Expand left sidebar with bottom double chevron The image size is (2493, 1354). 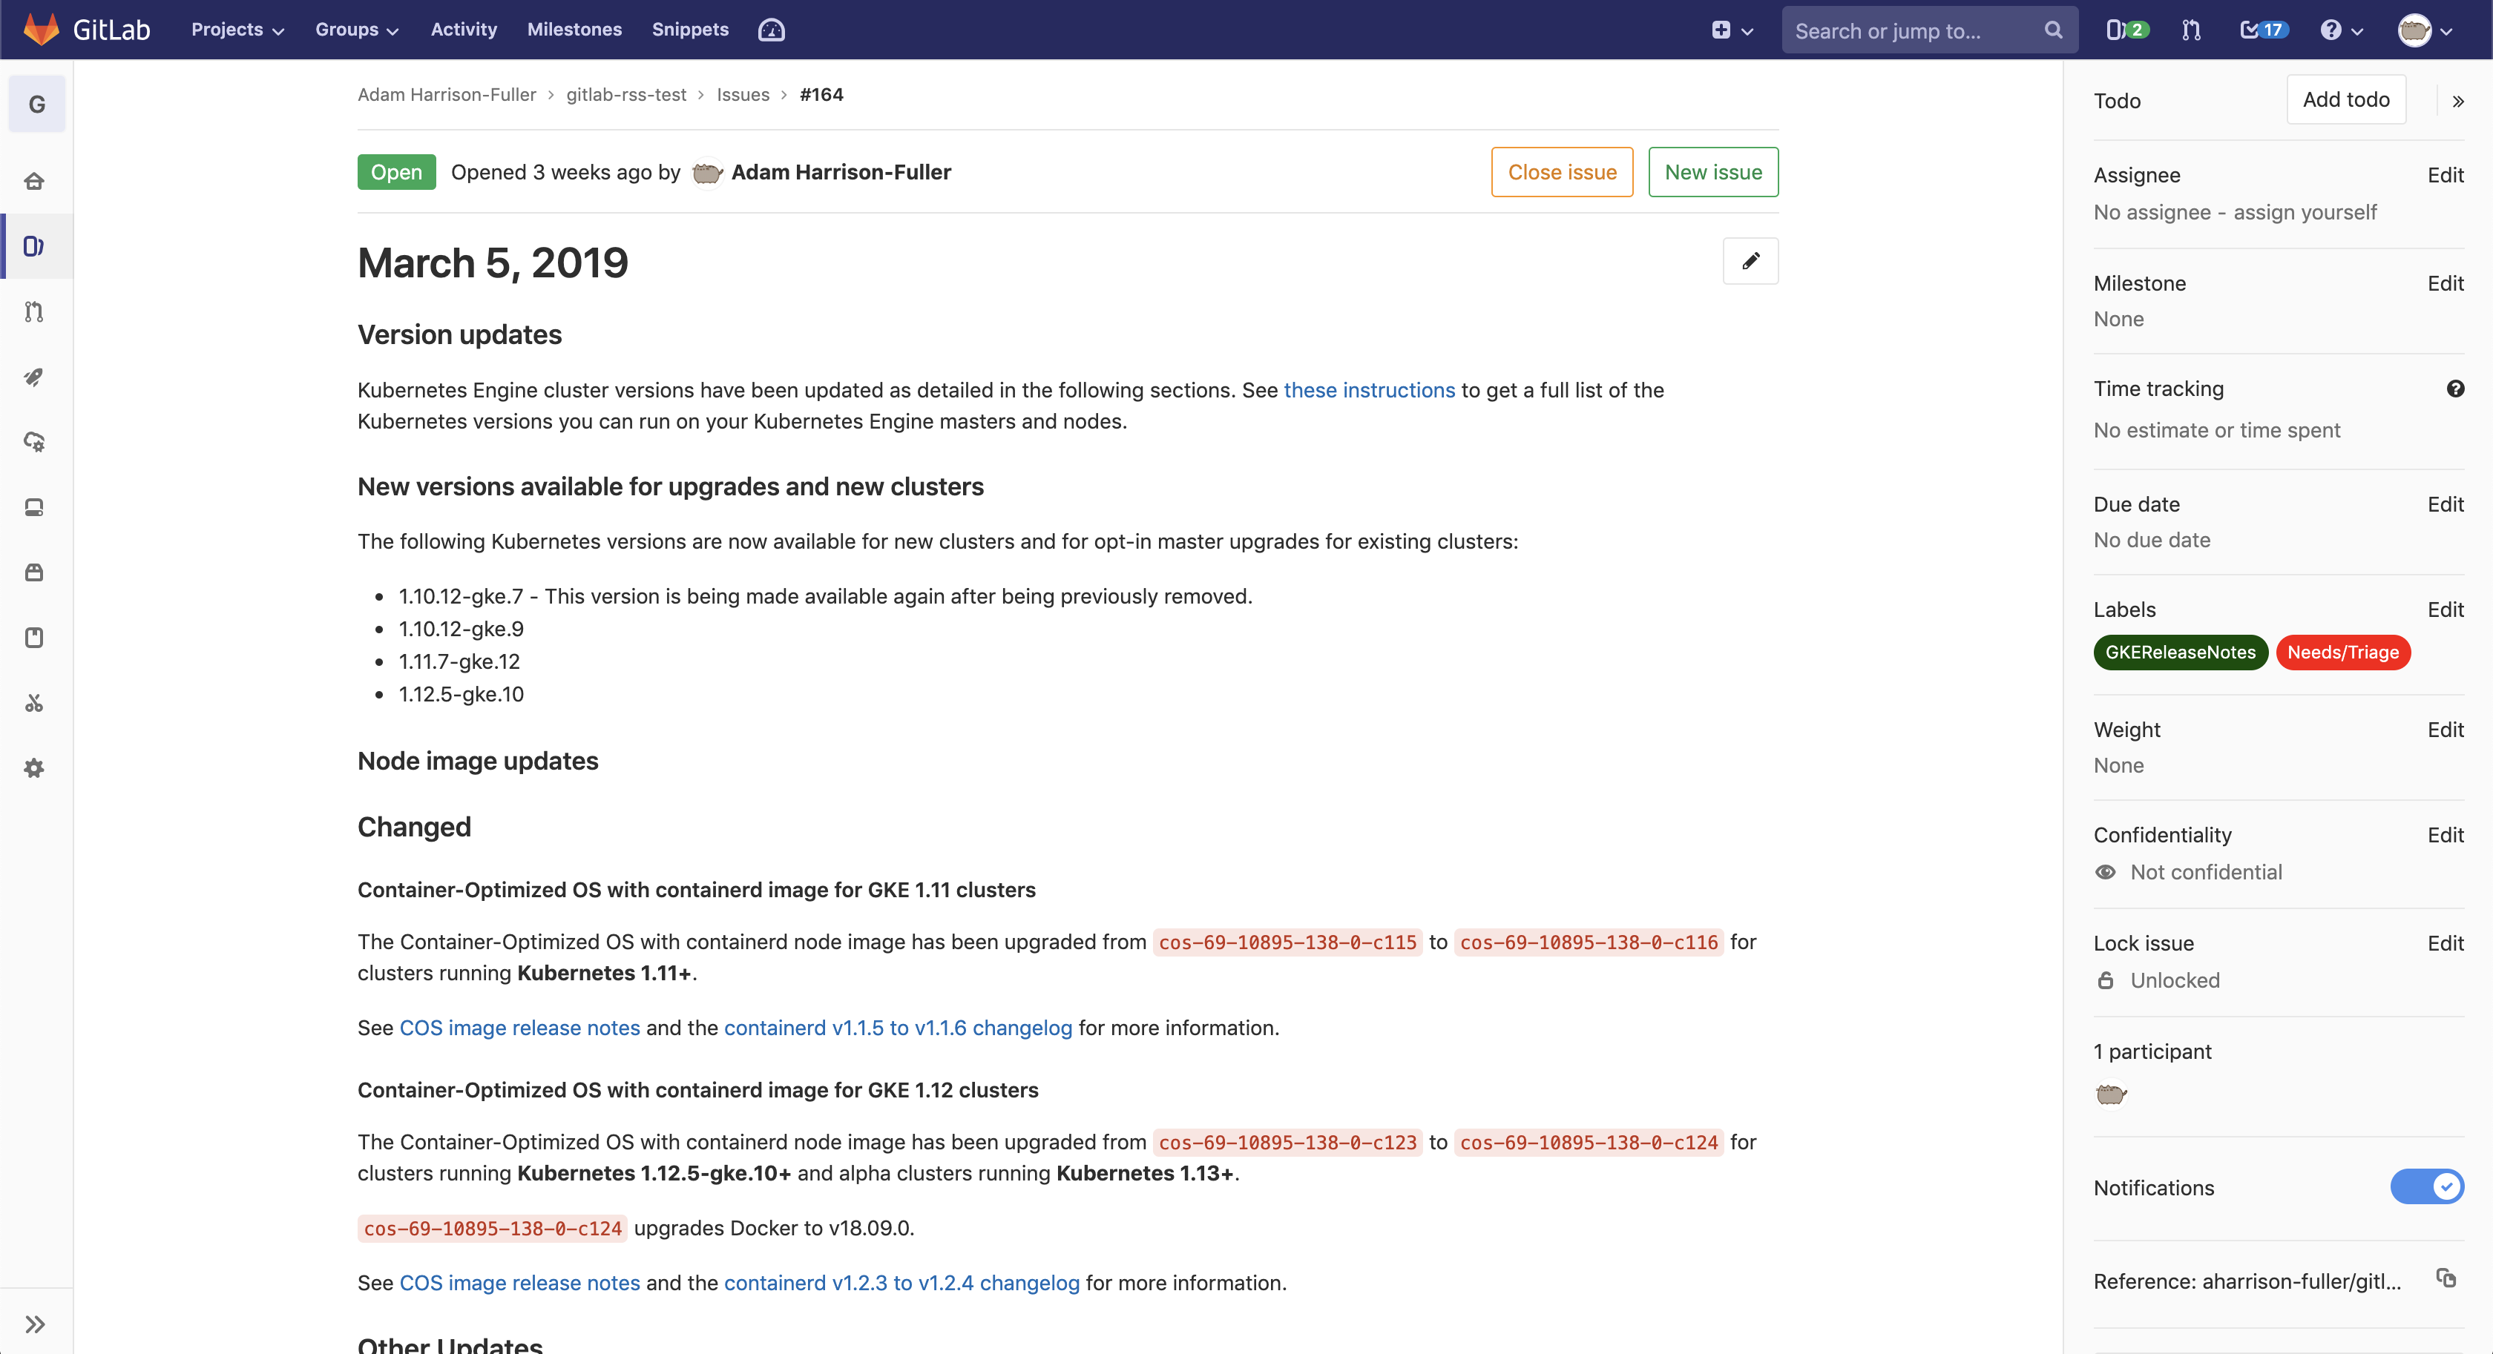click(36, 1324)
